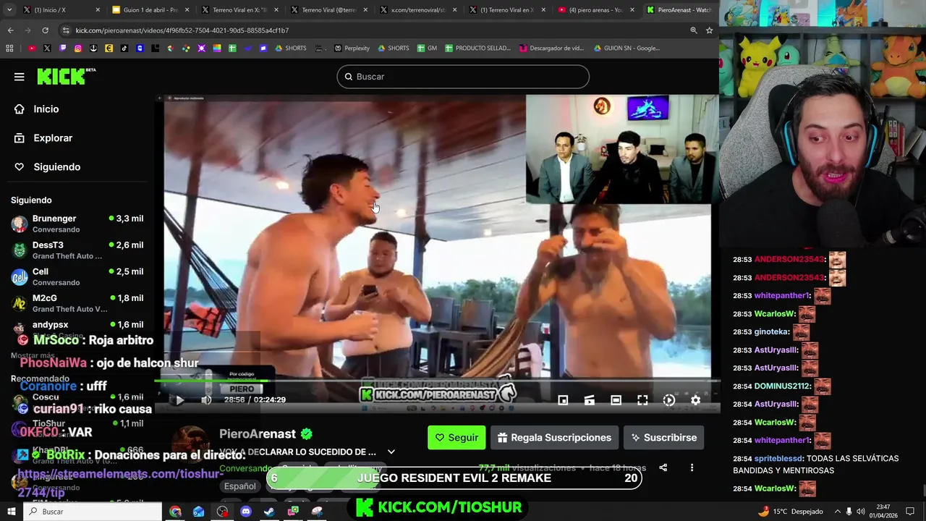Open DessT3 channel in following list
This screenshot has width=926, height=521.
tap(77, 250)
